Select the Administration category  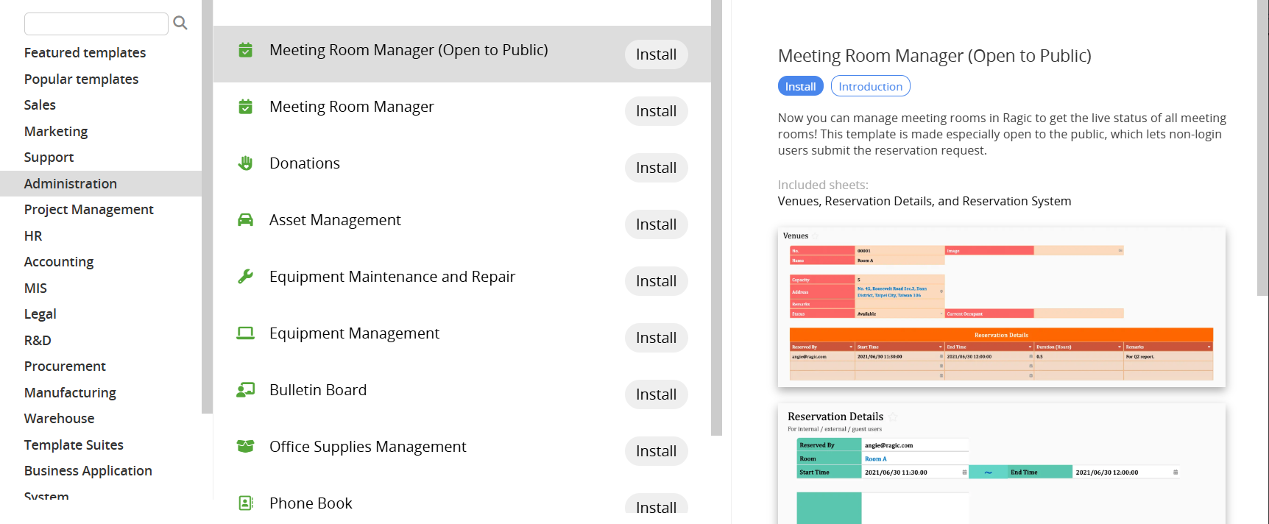(71, 184)
